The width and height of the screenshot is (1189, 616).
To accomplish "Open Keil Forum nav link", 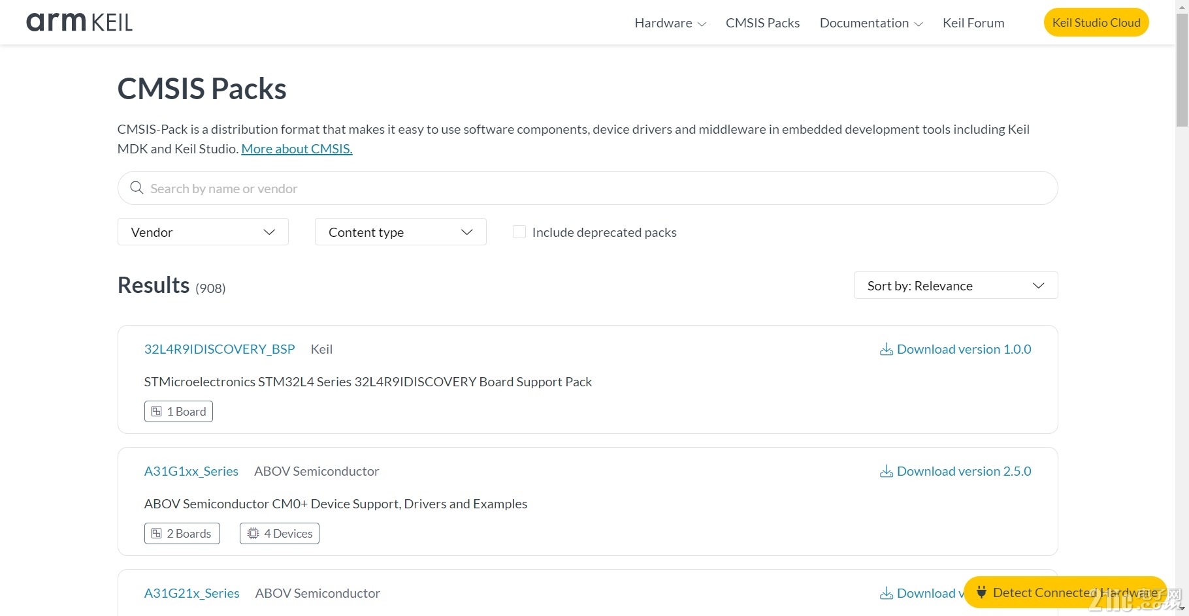I will click(973, 23).
